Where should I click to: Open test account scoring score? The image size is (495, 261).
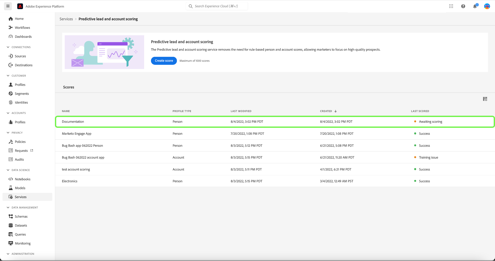76,169
